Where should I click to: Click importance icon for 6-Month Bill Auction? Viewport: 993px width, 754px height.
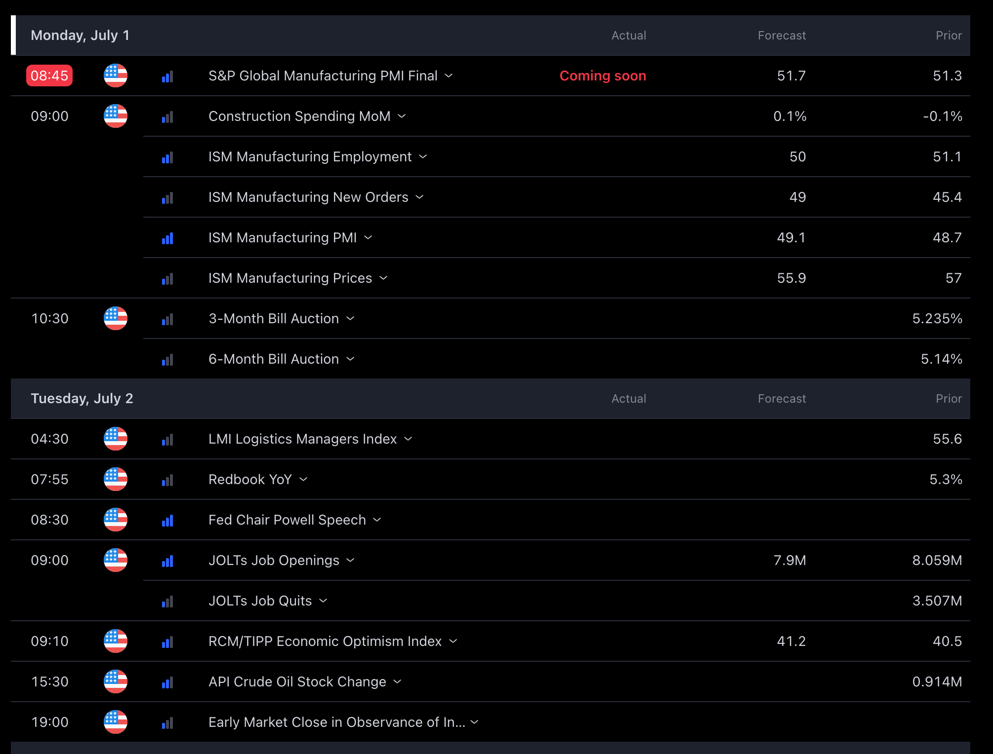tap(167, 360)
